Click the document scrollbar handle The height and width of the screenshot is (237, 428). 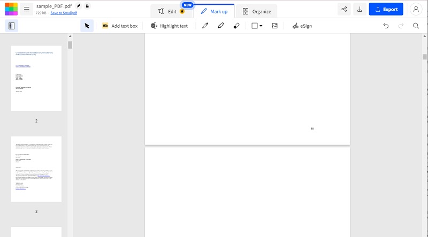pyautogui.click(x=424, y=57)
